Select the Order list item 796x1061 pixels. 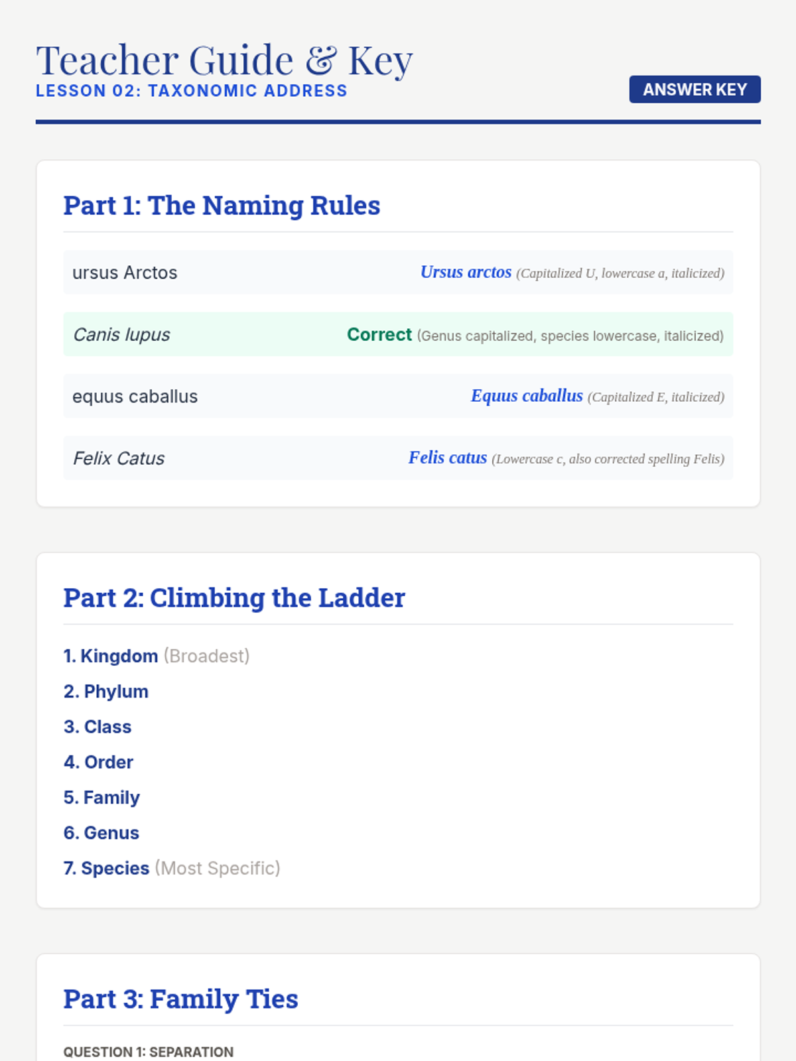point(98,762)
